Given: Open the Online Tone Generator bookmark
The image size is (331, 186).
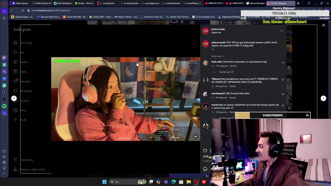Looking at the screenshot, I should pos(178,17).
